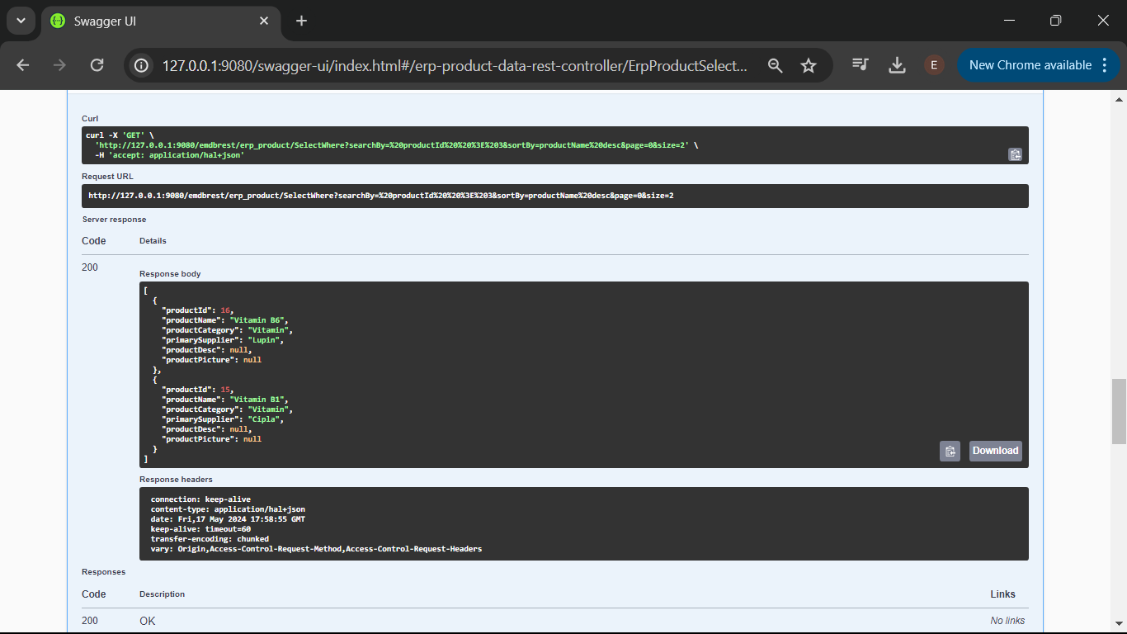This screenshot has height=634, width=1127.
Task: Copy the curl command to clipboard
Action: [x=1016, y=154]
